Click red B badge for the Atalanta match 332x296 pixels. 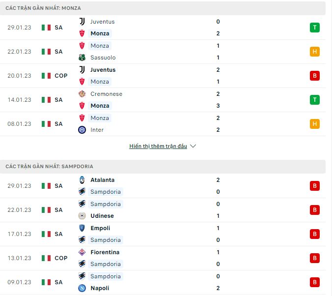pyautogui.click(x=315, y=186)
